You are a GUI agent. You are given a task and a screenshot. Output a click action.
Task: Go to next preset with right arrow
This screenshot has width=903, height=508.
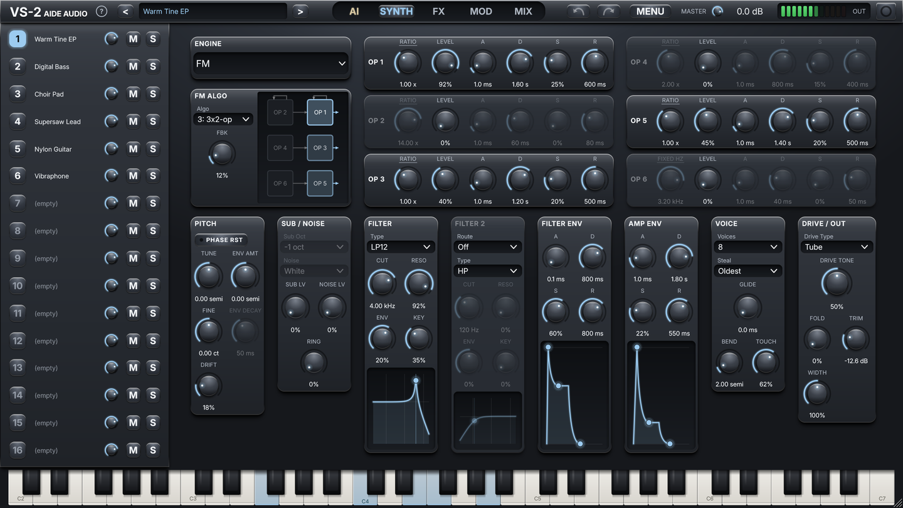(x=300, y=11)
